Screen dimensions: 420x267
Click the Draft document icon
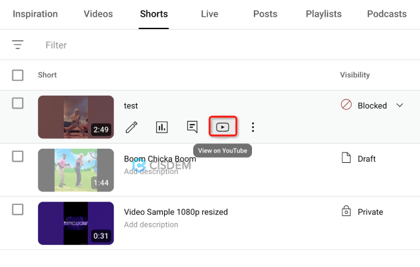click(346, 158)
